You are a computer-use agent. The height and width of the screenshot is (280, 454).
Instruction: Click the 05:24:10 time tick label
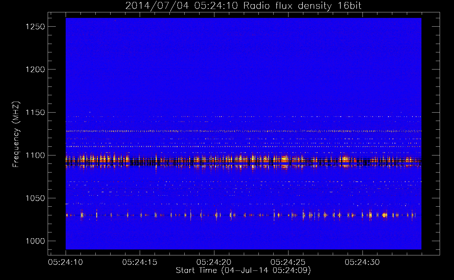(x=65, y=262)
